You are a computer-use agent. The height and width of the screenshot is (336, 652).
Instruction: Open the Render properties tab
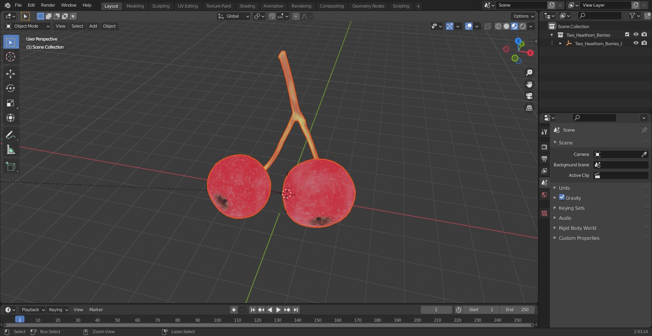[x=544, y=147]
